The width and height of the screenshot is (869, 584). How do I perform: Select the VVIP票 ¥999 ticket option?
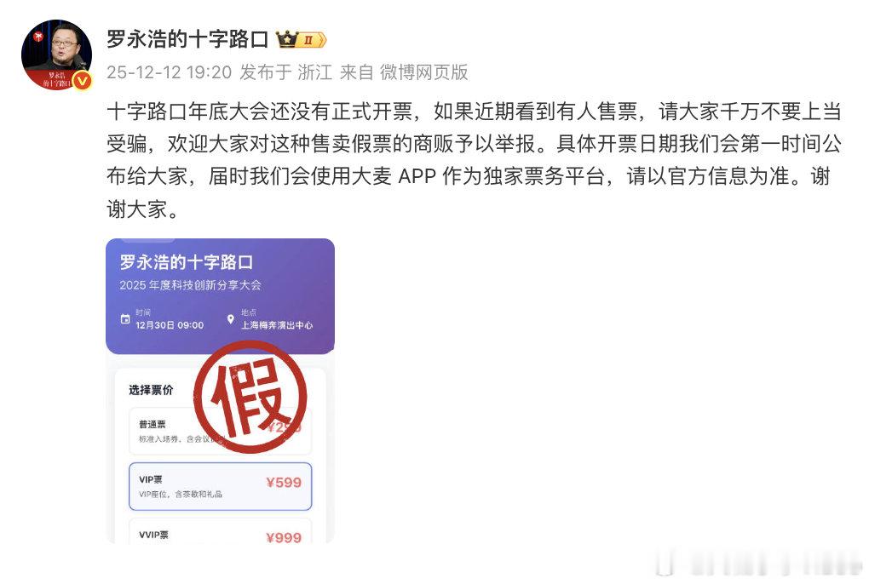pos(221,531)
